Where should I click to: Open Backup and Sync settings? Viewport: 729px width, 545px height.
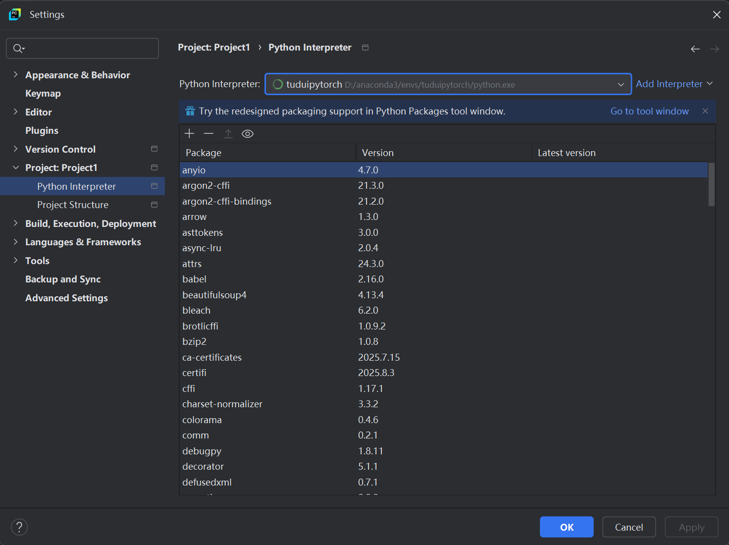[x=63, y=279]
